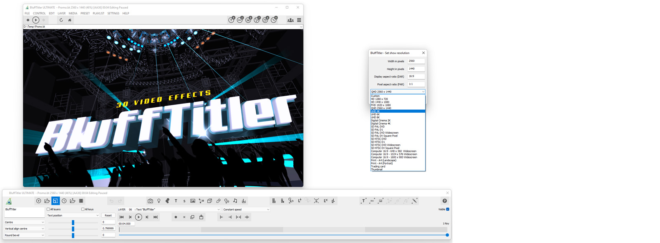This screenshot has height=243, width=660.
Task: Go to previous key
Action: pos(130,217)
